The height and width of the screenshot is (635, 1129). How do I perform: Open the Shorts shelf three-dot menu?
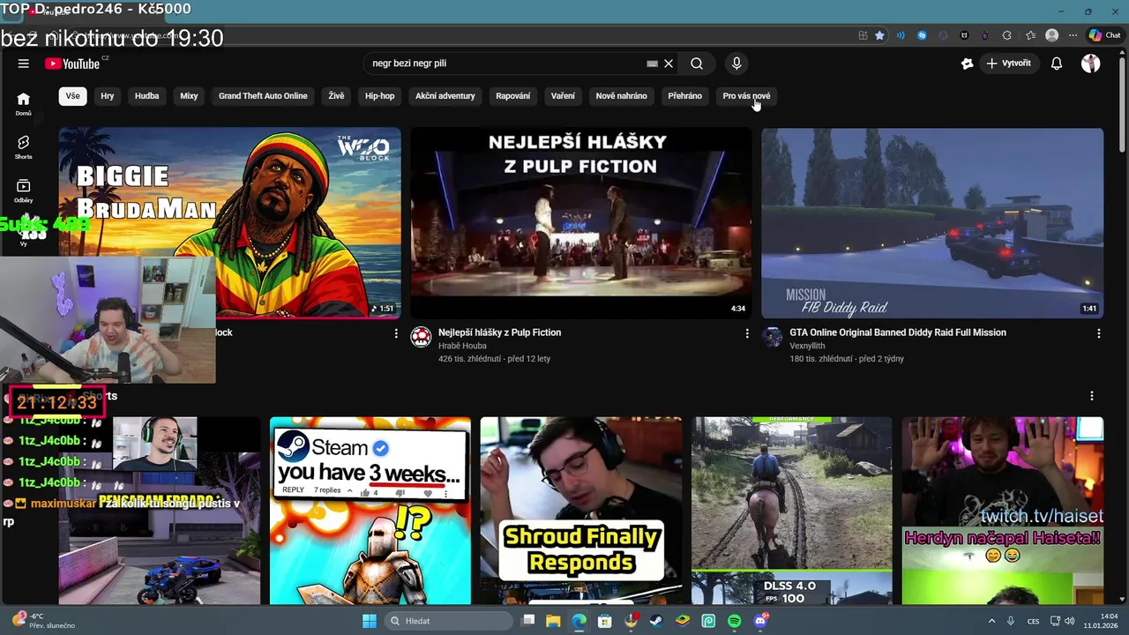pyautogui.click(x=1092, y=396)
